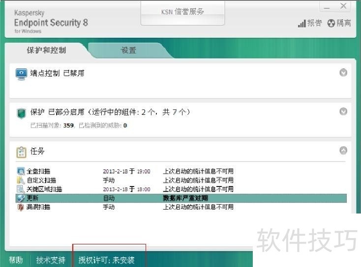This screenshot has width=361, height=267.
Task: Select the 保护和控制 tab
Action: (46, 51)
